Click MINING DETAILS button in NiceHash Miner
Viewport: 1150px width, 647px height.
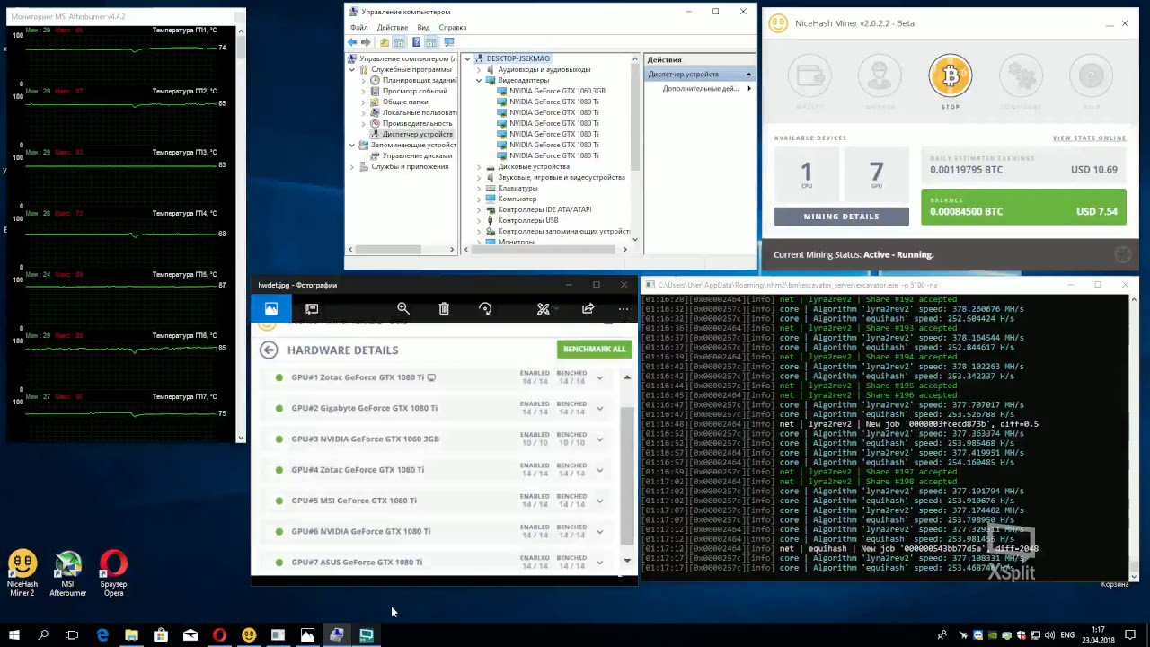coord(842,217)
